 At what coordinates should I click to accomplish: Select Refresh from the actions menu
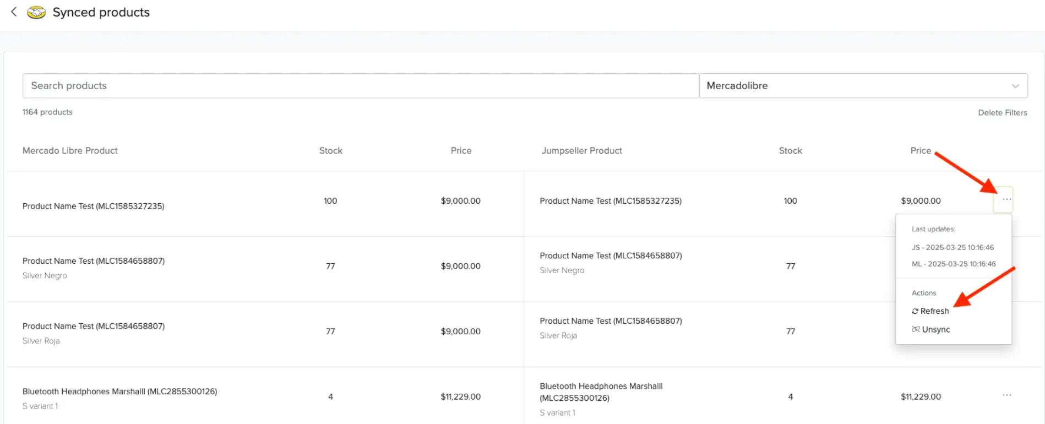[930, 311]
